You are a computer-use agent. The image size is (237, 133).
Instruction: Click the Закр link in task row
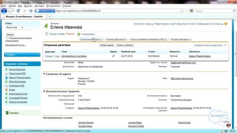[57, 56]
